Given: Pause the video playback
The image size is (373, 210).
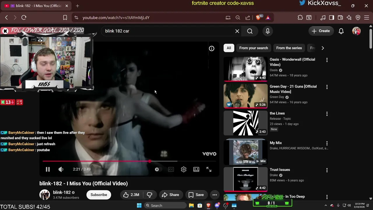Looking at the screenshot, I should click(x=48, y=169).
